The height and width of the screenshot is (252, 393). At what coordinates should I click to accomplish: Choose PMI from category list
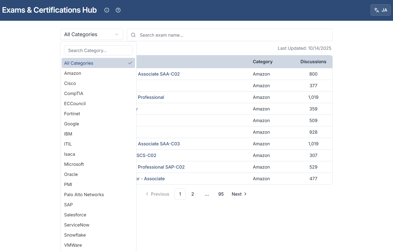click(x=98, y=184)
